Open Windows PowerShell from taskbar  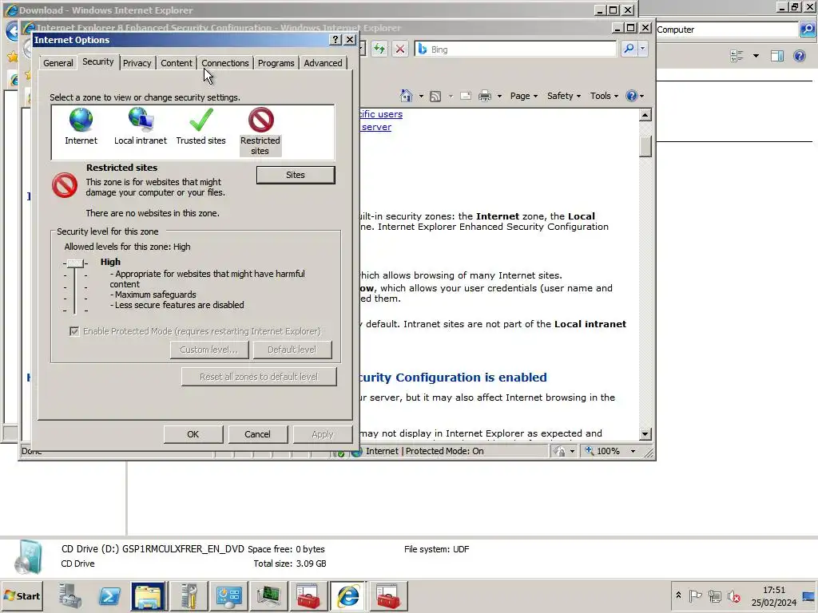coord(109,596)
